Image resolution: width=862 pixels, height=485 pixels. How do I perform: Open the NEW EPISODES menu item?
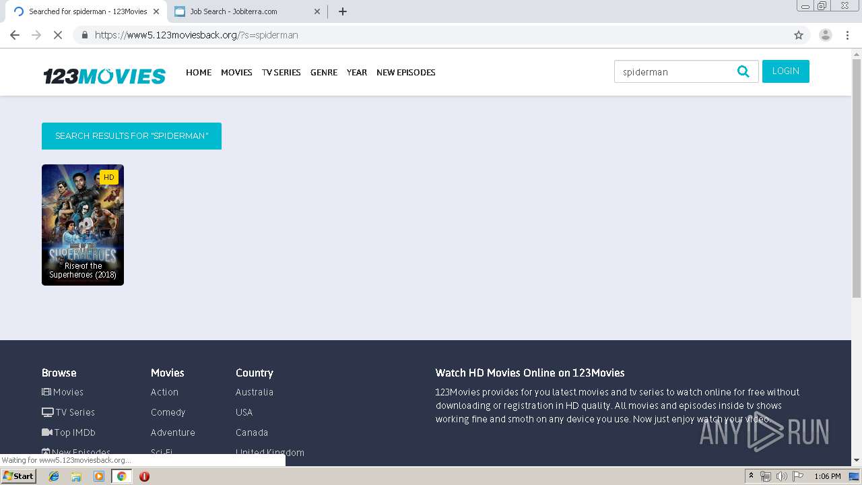tap(406, 72)
